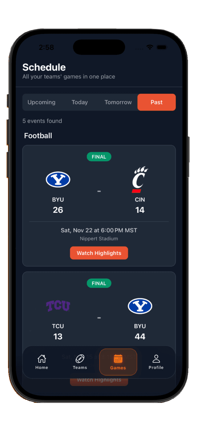Open the Teams football icon
Screen dimensions: 197x426
click(x=80, y=358)
